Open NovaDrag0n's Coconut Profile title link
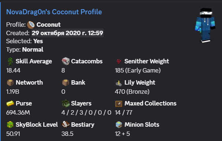This screenshot has height=141, width=222. click(x=54, y=12)
